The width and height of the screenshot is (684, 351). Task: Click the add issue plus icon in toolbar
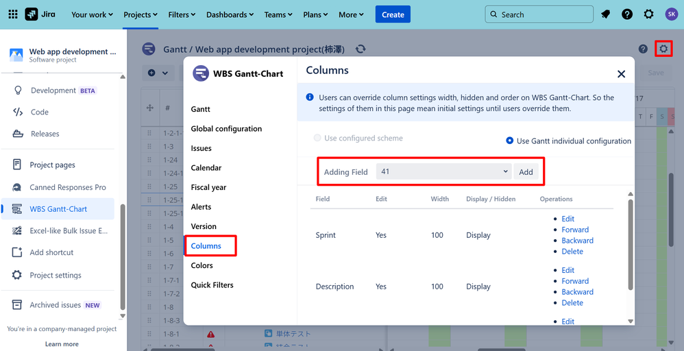tap(151, 73)
